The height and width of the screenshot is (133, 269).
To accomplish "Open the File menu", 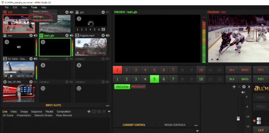I will (7, 7).
